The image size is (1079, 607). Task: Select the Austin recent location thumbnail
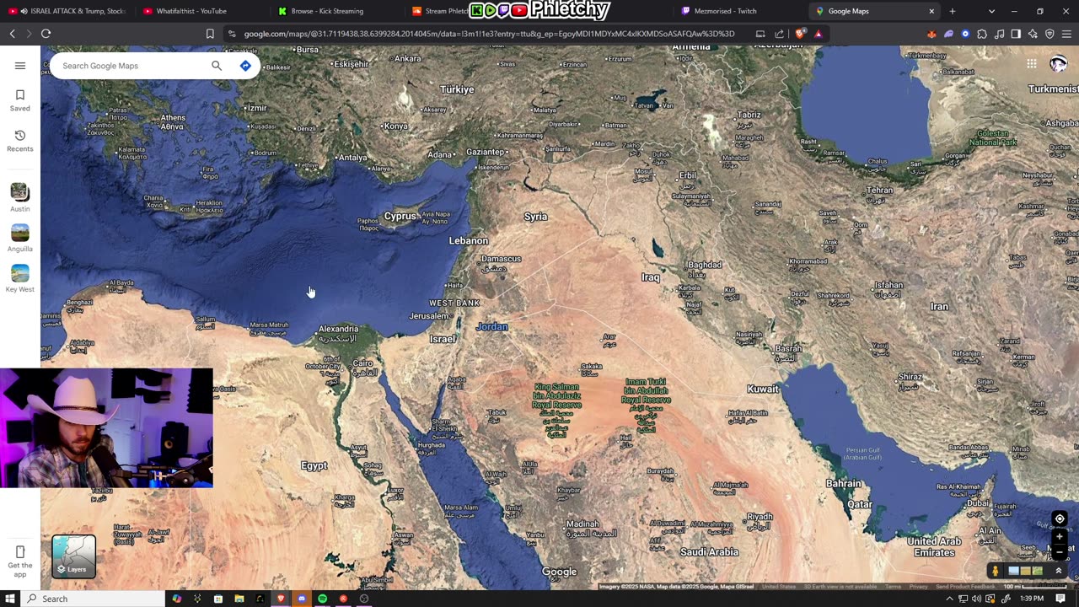point(20,192)
